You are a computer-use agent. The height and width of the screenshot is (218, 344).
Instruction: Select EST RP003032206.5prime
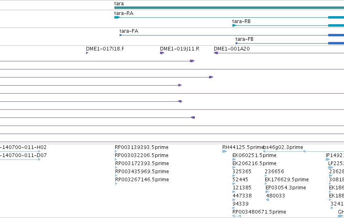tap(142, 155)
